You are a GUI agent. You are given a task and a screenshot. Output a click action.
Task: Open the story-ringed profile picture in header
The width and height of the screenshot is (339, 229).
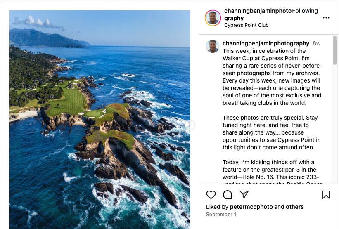[x=213, y=18]
